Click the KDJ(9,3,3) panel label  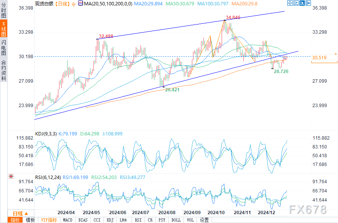[46, 134]
